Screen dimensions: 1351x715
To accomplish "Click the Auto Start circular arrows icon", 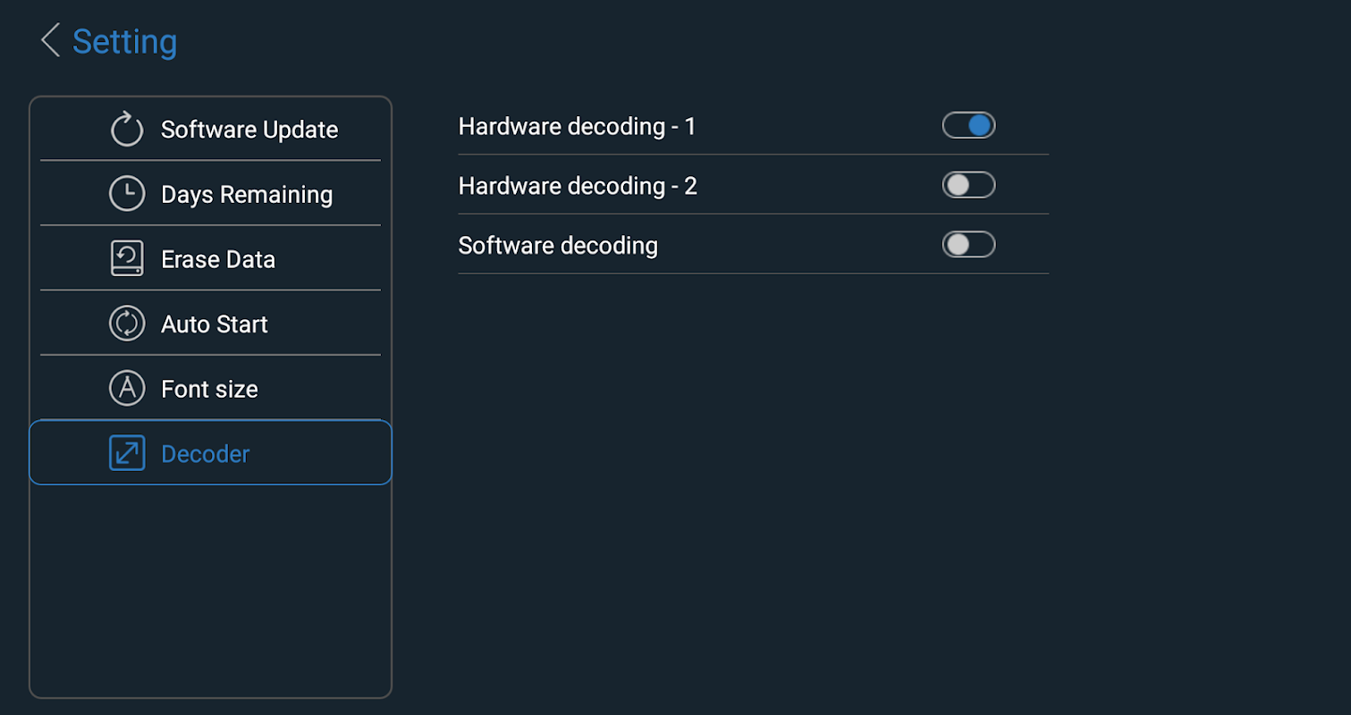I will tap(127, 324).
